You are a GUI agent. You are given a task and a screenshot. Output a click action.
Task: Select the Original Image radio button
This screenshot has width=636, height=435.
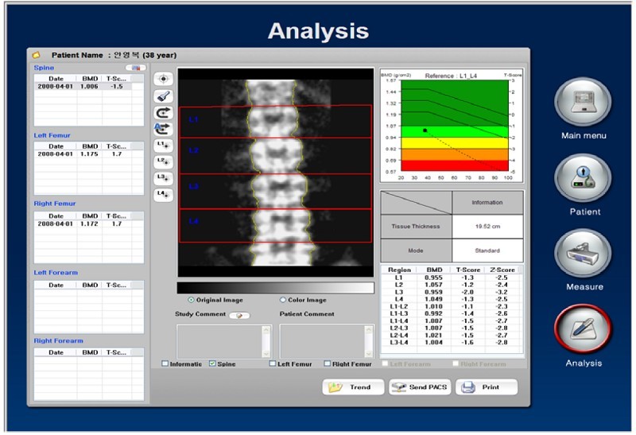pyautogui.click(x=191, y=300)
